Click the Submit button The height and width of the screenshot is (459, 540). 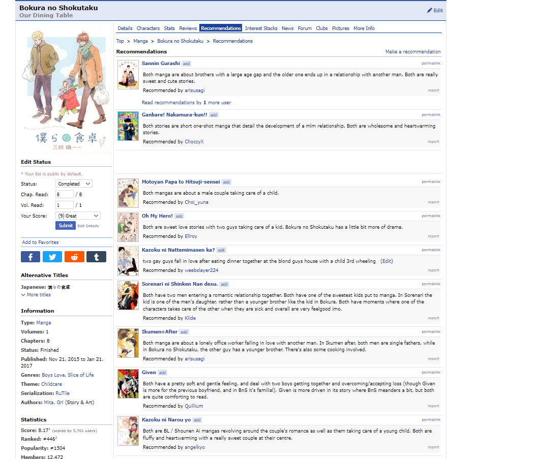(x=65, y=225)
